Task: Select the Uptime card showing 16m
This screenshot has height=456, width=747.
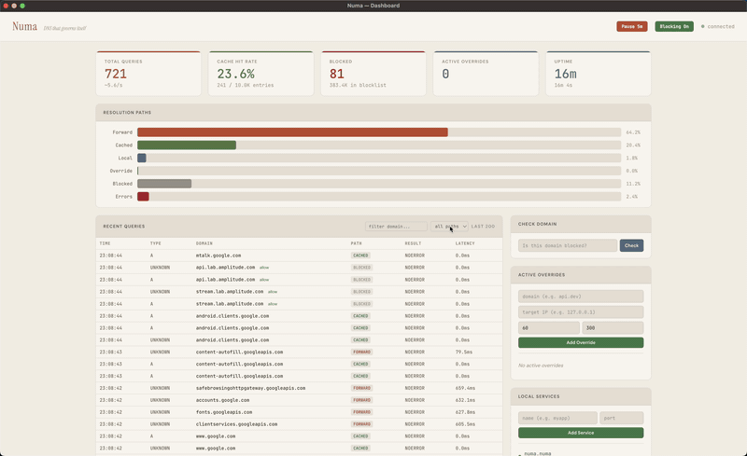Action: click(599, 74)
